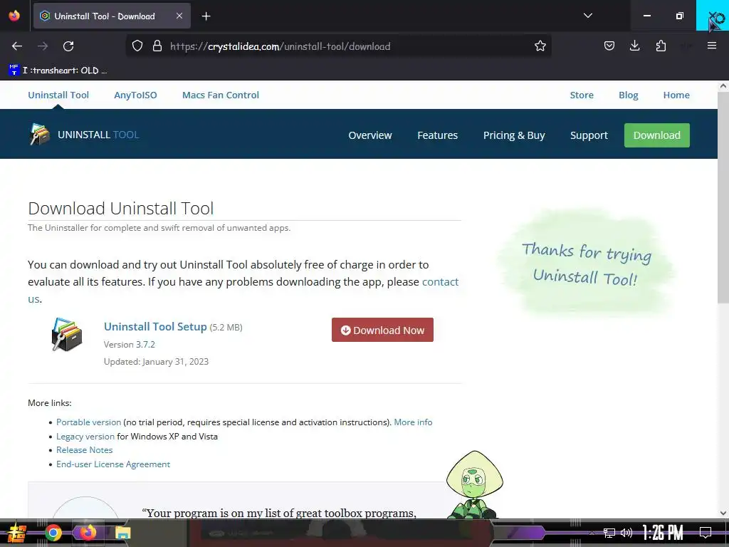
Task: Click the red Download Now button
Action: click(x=382, y=330)
